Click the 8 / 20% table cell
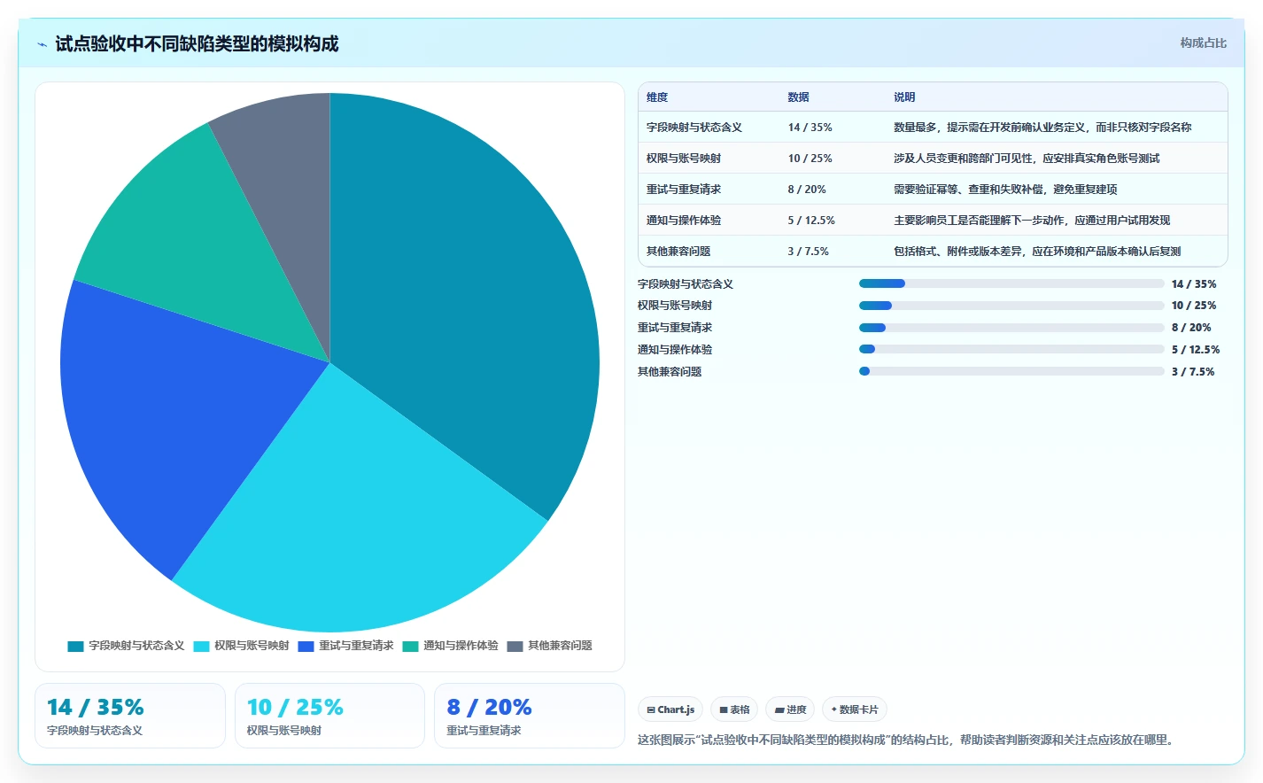Viewport: 1263px width, 783px height. [807, 190]
